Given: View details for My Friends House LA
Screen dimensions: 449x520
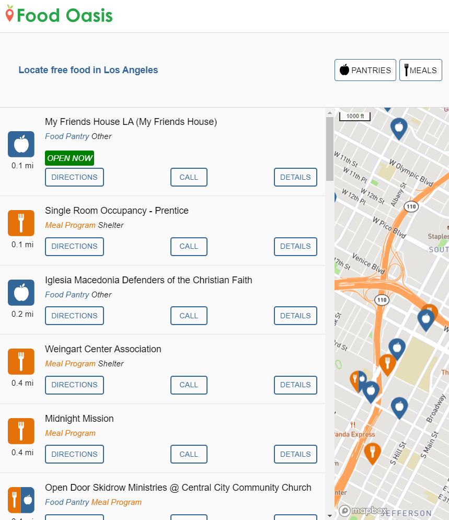Looking at the screenshot, I should 295,177.
